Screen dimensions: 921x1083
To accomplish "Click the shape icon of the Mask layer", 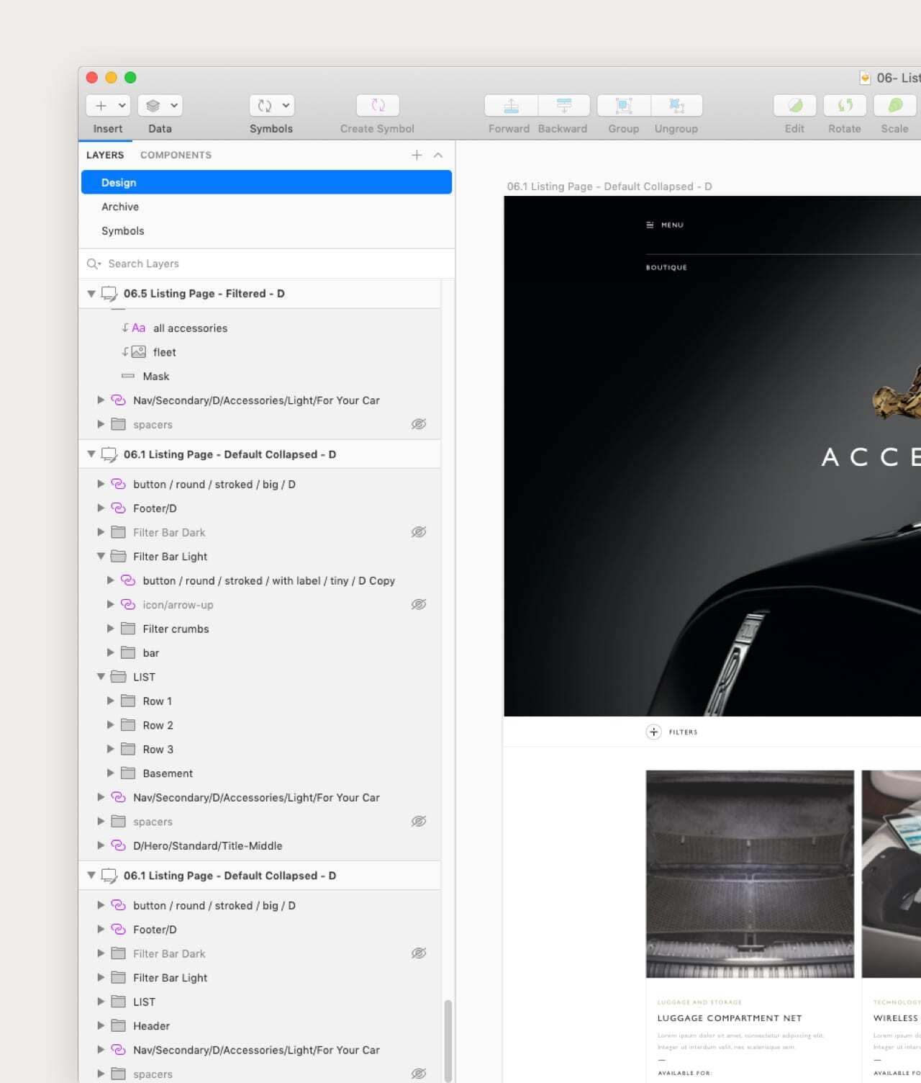I will click(128, 376).
